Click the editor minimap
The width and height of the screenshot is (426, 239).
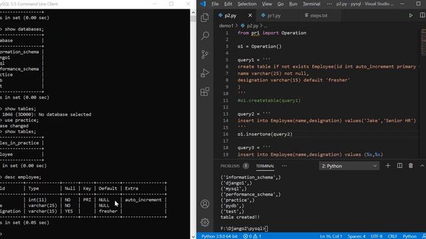[x=423, y=42]
